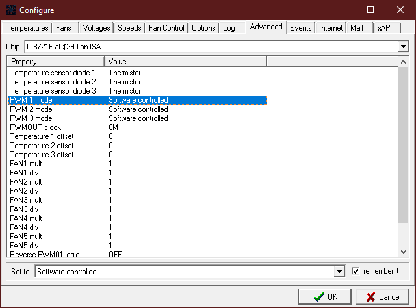The width and height of the screenshot is (416, 308).
Task: Maximize the Configure window
Action: (x=370, y=10)
